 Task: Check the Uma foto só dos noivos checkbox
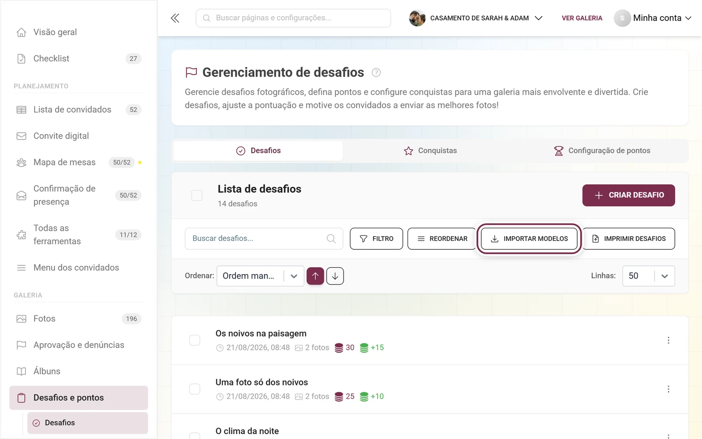[x=195, y=389]
